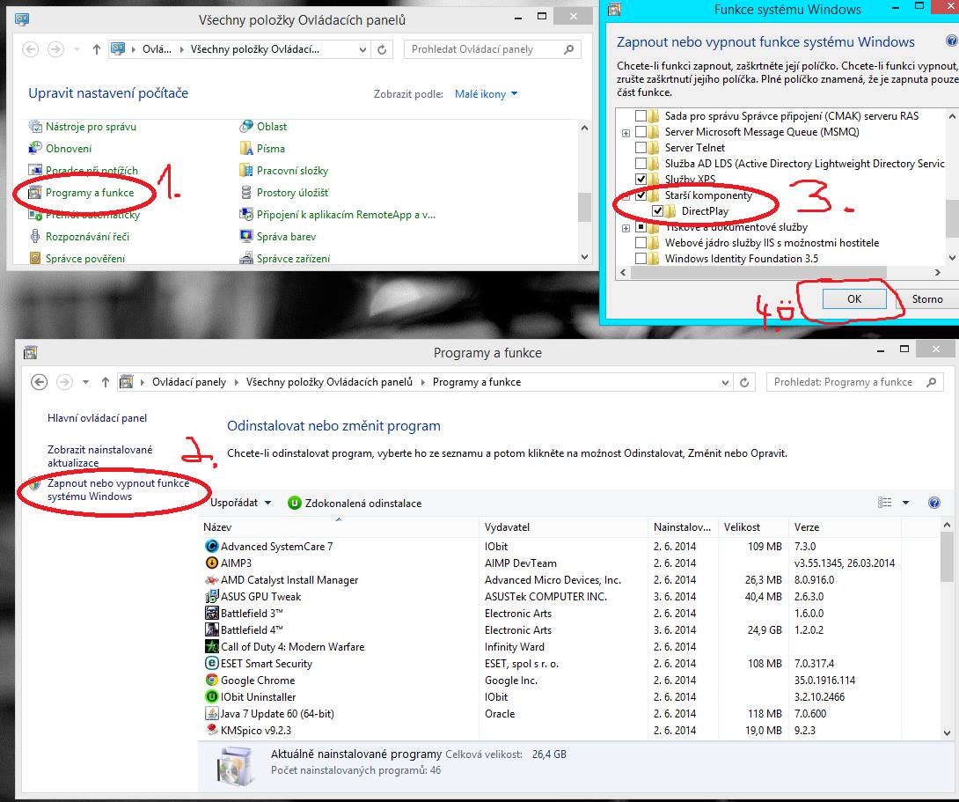Click OK in Funkce systému Windows
Viewport: 959px width, 802px height.
click(854, 299)
